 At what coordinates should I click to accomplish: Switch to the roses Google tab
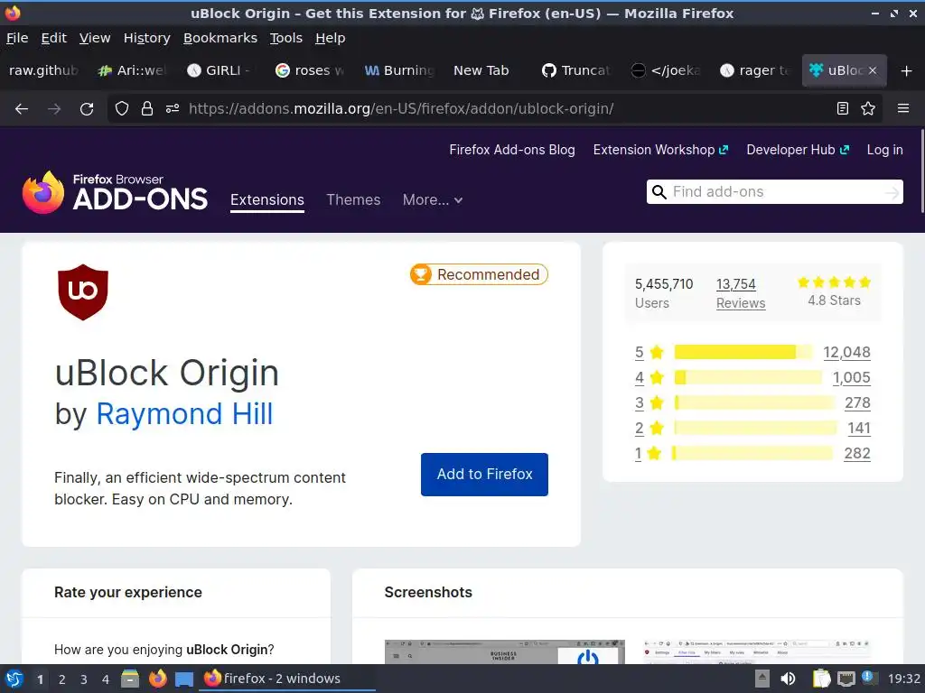[309, 70]
